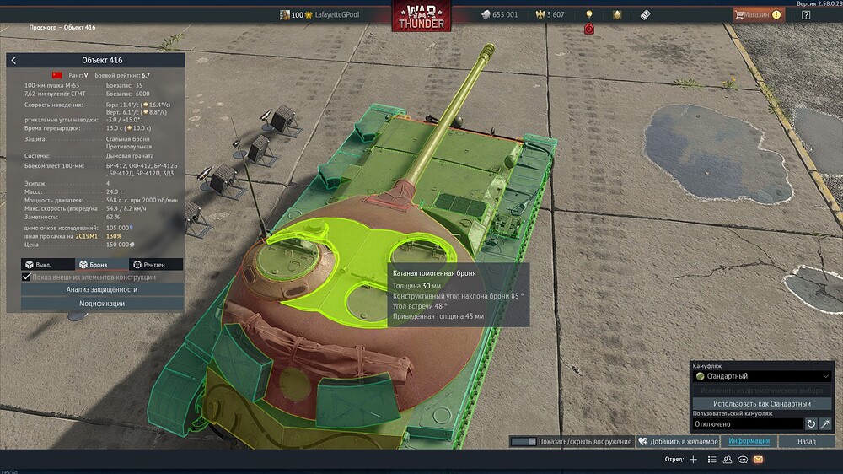
Task: Click the Назад button
Action: click(x=807, y=442)
